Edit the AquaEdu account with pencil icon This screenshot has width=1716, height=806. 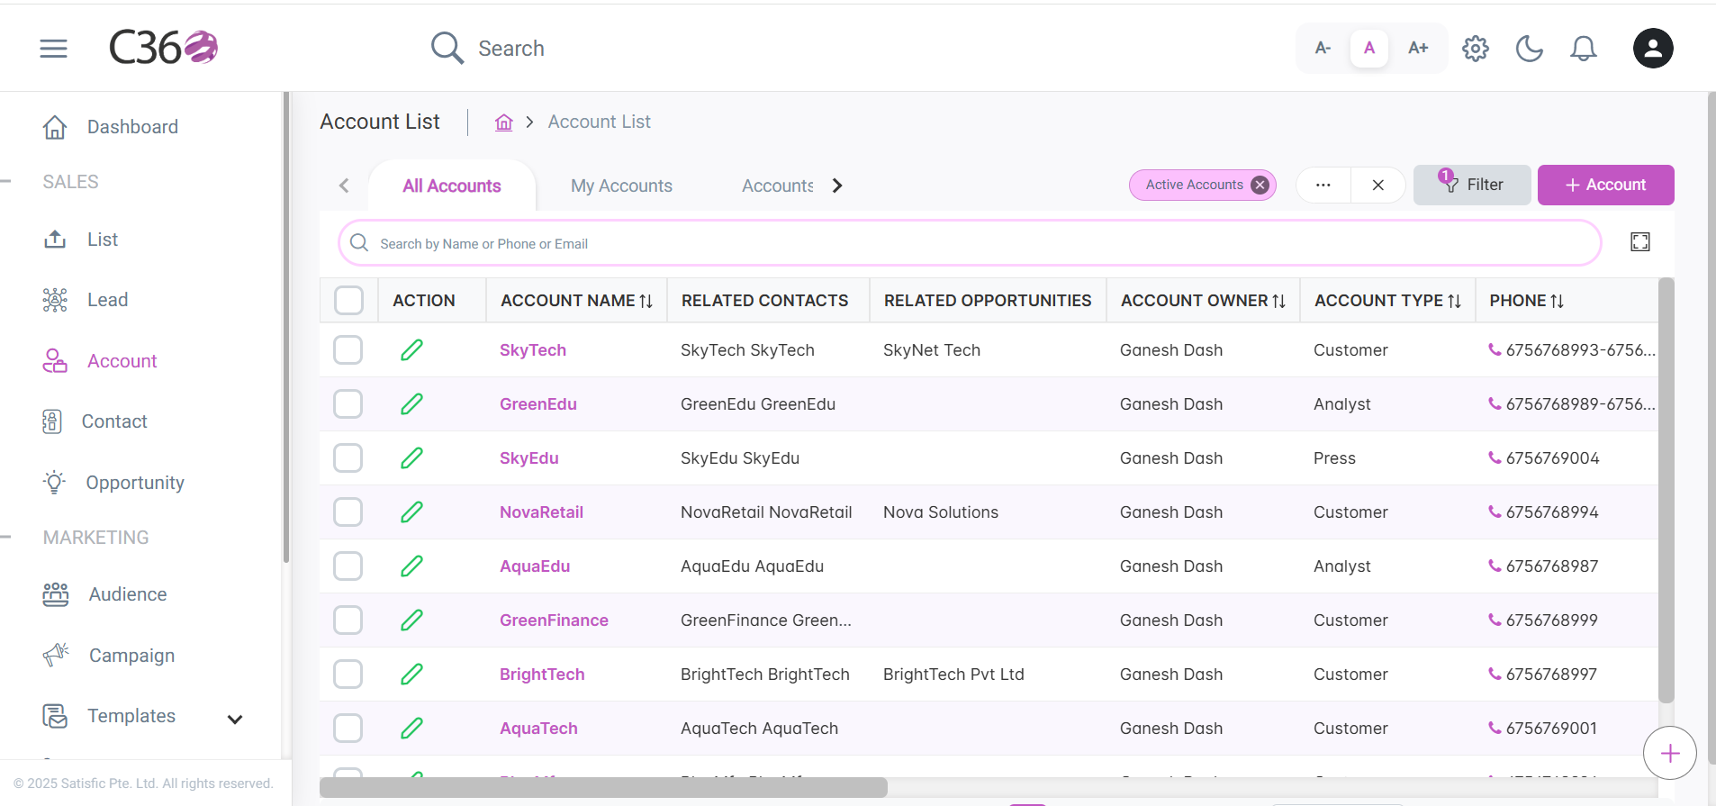(x=411, y=566)
